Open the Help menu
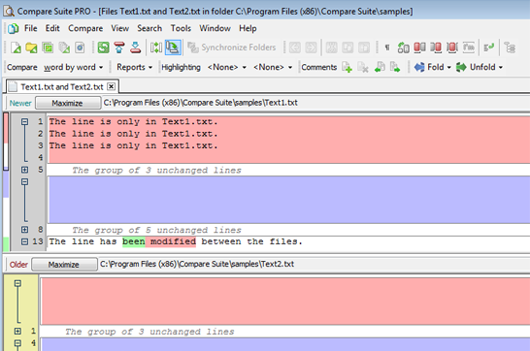This screenshot has width=530, height=351. click(x=248, y=28)
